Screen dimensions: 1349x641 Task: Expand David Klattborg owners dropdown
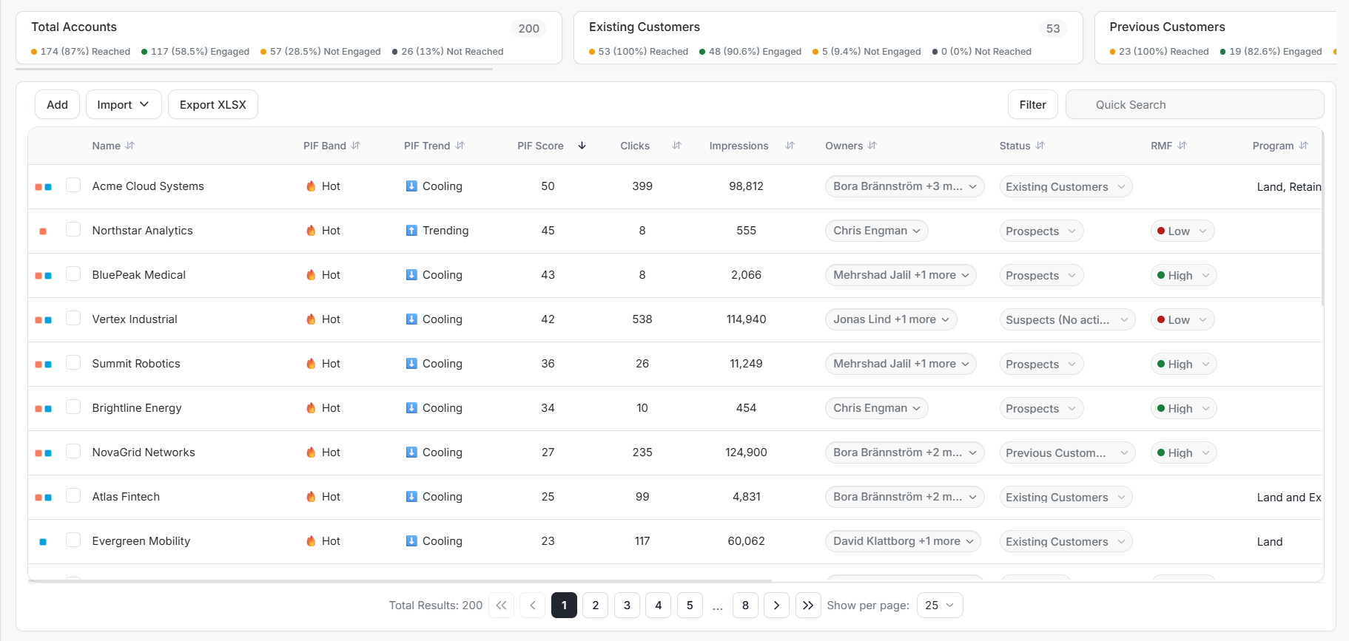coord(903,541)
